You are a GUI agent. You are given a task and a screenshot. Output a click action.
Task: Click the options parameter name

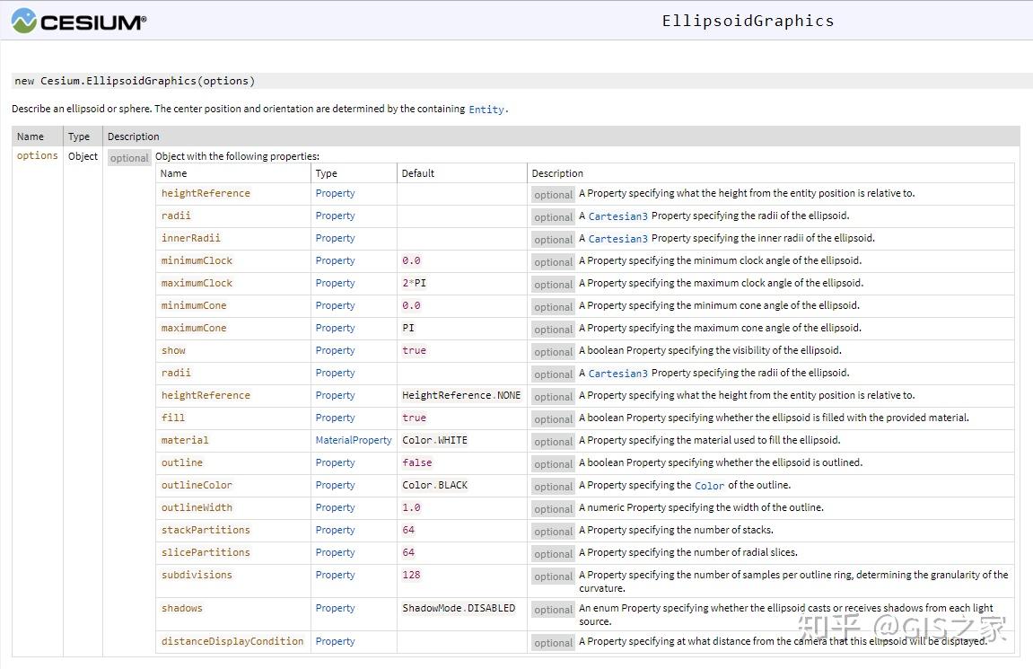click(38, 155)
